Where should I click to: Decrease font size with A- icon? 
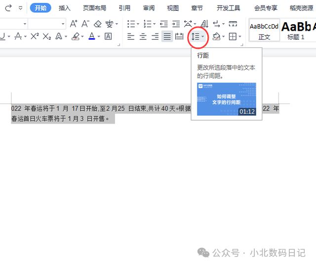[85, 24]
